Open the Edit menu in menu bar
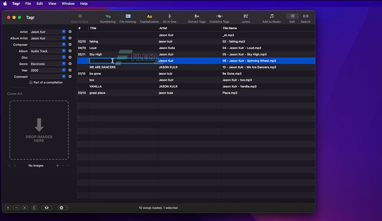Image resolution: width=382 pixels, height=221 pixels. click(40, 4)
